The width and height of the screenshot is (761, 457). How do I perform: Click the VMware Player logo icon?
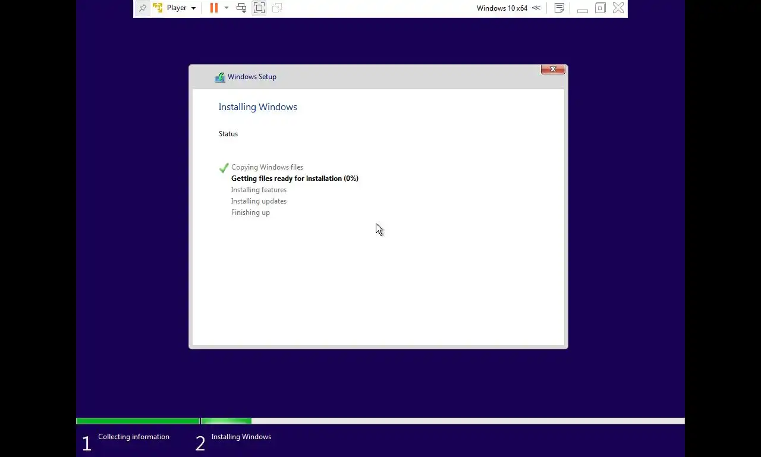point(158,8)
